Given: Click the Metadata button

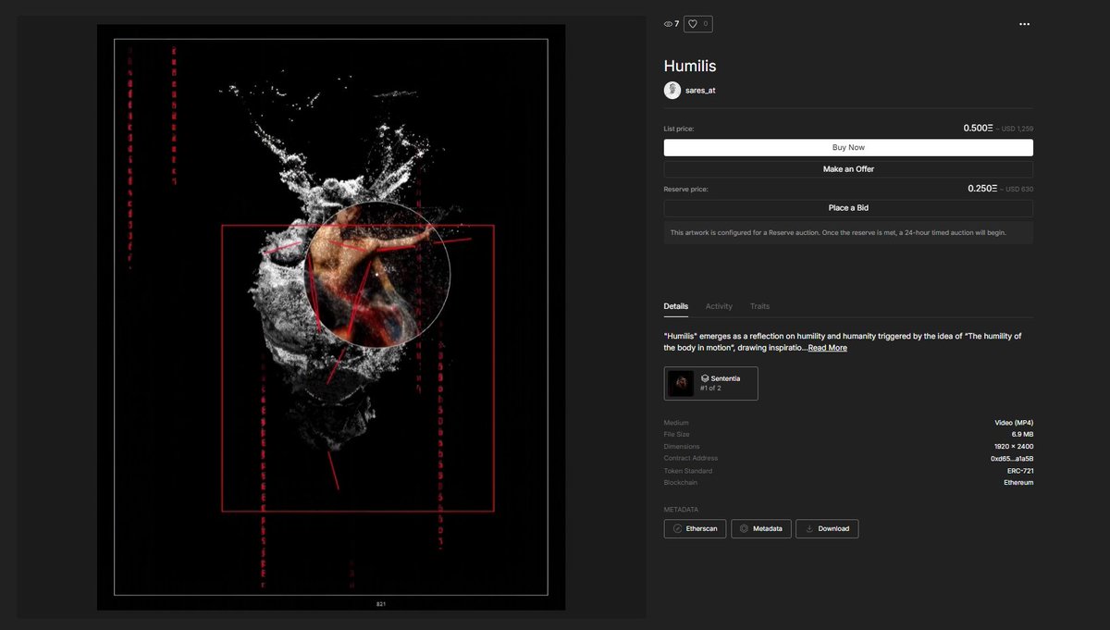Looking at the screenshot, I should (761, 529).
